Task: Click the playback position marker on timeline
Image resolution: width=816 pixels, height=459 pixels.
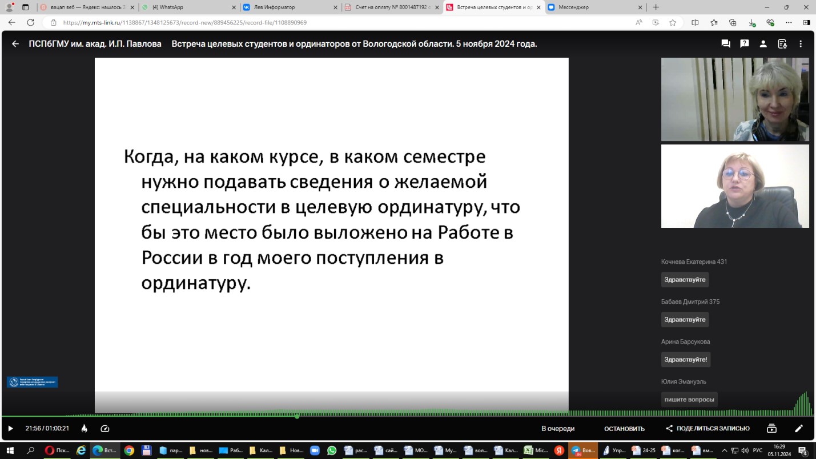Action: 297,416
